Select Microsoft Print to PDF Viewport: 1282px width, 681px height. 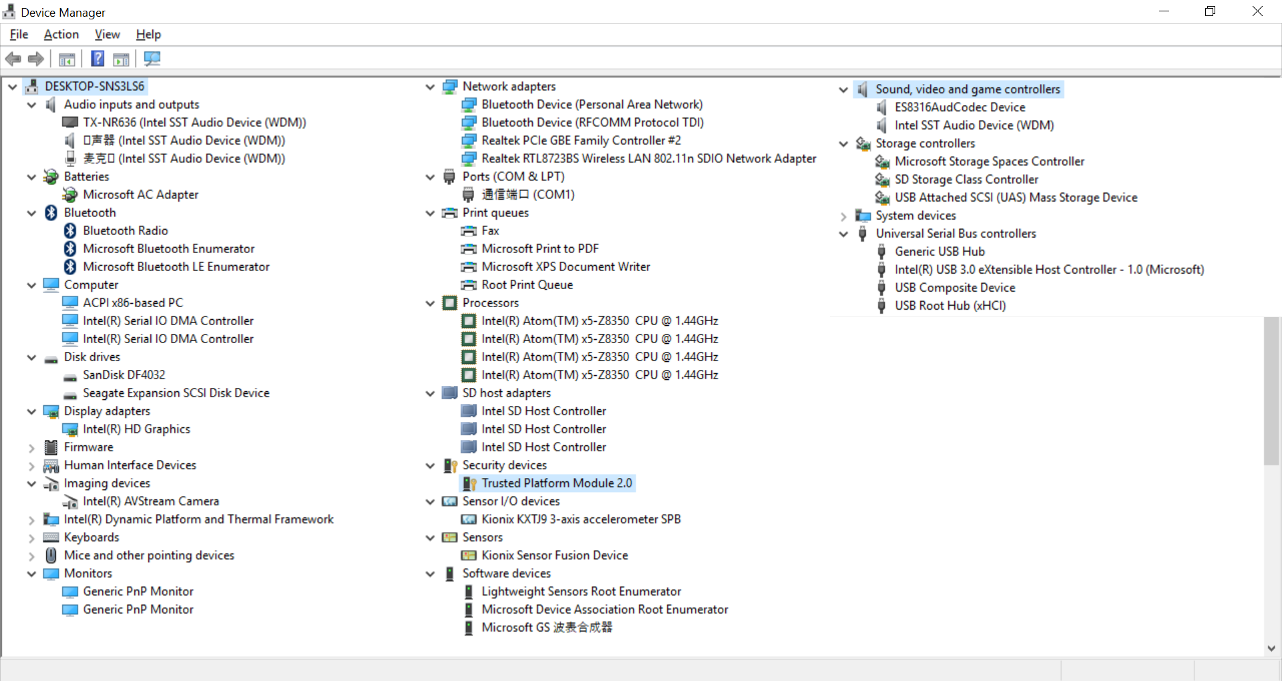pos(540,248)
